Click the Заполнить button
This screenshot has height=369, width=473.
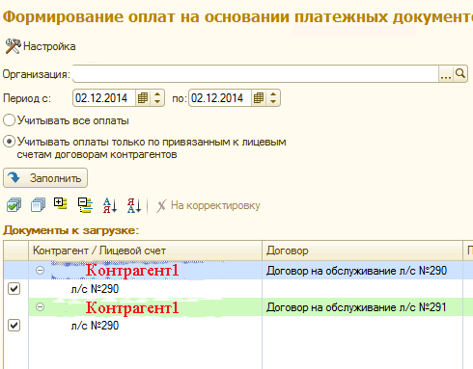point(45,178)
